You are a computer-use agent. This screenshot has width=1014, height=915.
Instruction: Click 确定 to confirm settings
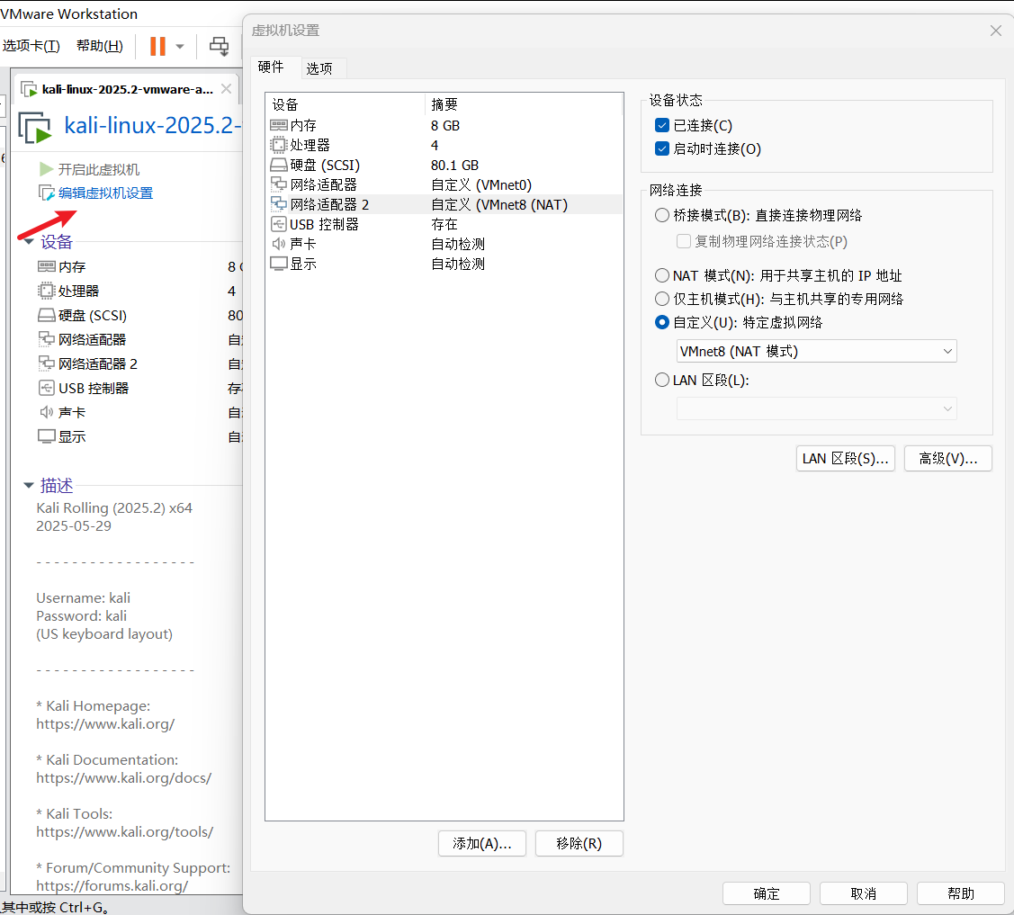(x=766, y=893)
